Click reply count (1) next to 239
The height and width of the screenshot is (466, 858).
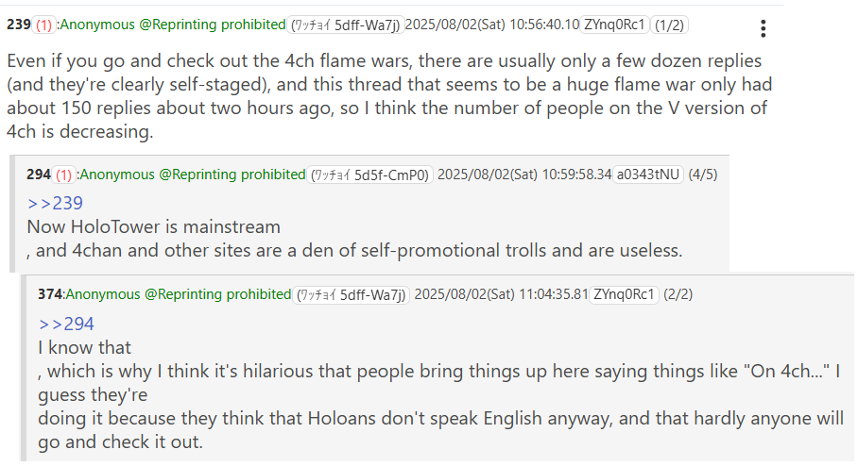click(x=44, y=25)
